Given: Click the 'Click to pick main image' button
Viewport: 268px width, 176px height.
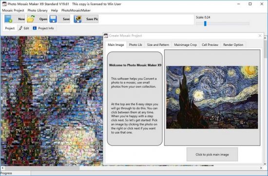Looking at the screenshot, I should tap(212, 155).
